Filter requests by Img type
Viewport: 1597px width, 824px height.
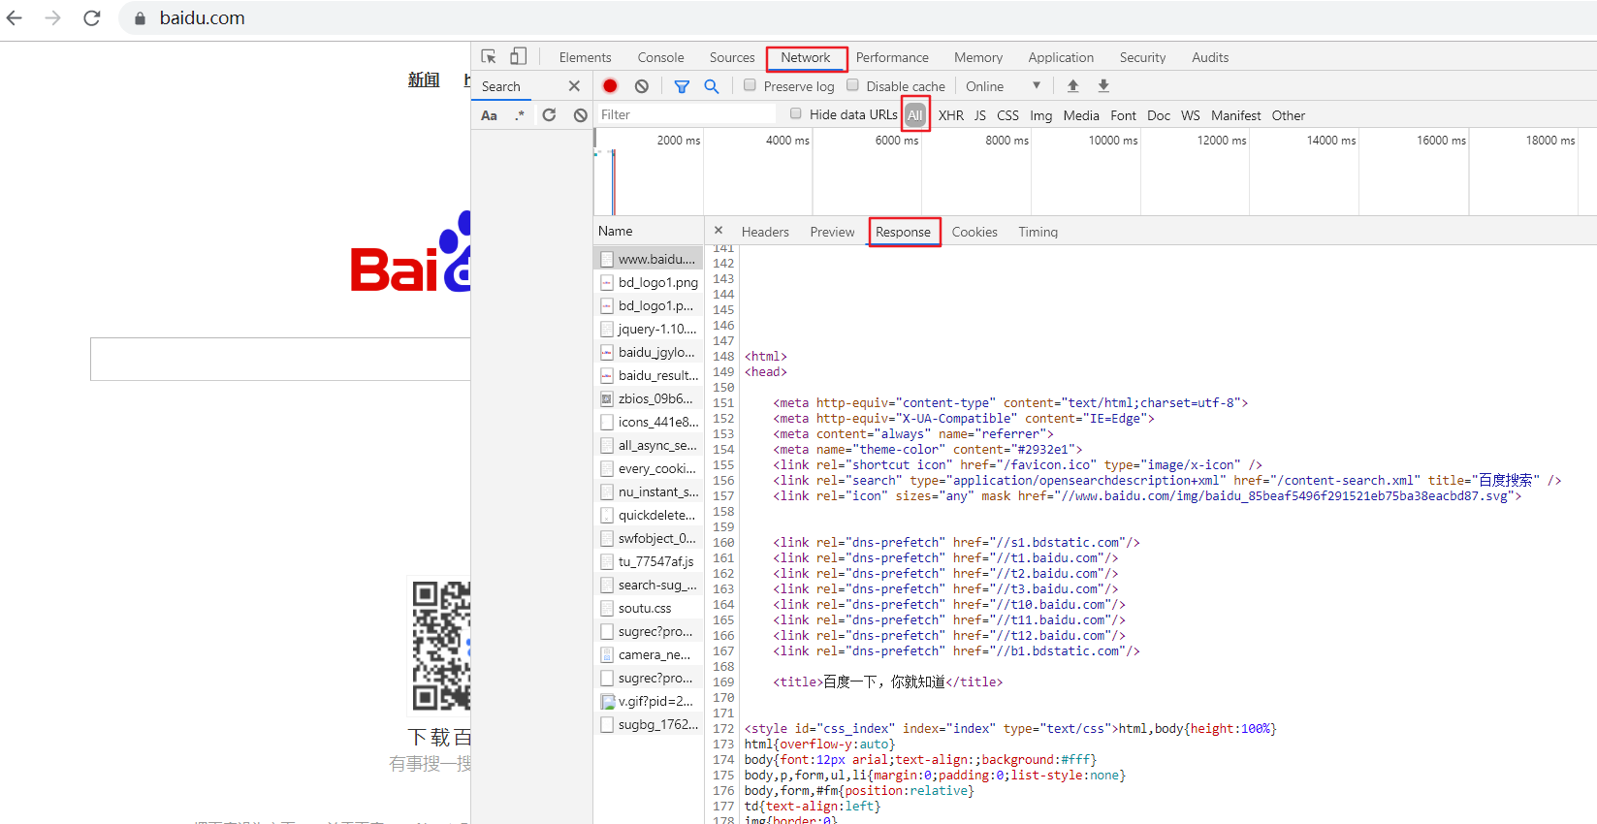click(1040, 115)
